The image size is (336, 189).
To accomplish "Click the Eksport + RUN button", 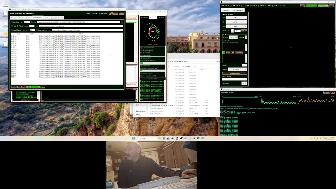I will (323, 6).
